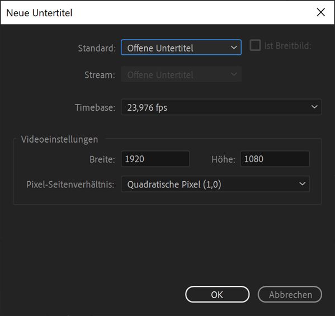Click the Videoeinstellungen group heading
The height and width of the screenshot is (316, 335).
(x=59, y=139)
